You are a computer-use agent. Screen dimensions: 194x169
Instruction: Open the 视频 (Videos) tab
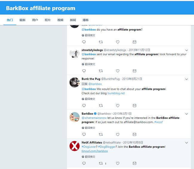pyautogui.click(x=60, y=20)
